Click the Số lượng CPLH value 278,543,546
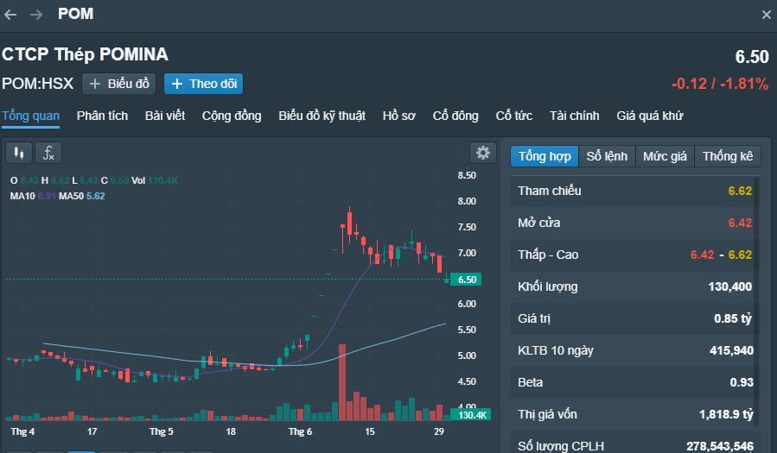777x453 pixels. tap(720, 446)
